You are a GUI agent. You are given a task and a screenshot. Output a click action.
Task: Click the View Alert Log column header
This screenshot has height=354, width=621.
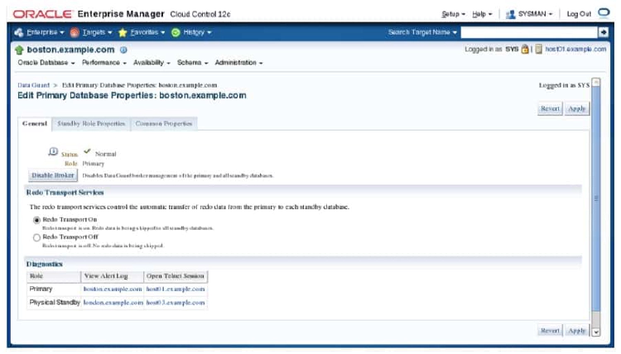pyautogui.click(x=112, y=276)
